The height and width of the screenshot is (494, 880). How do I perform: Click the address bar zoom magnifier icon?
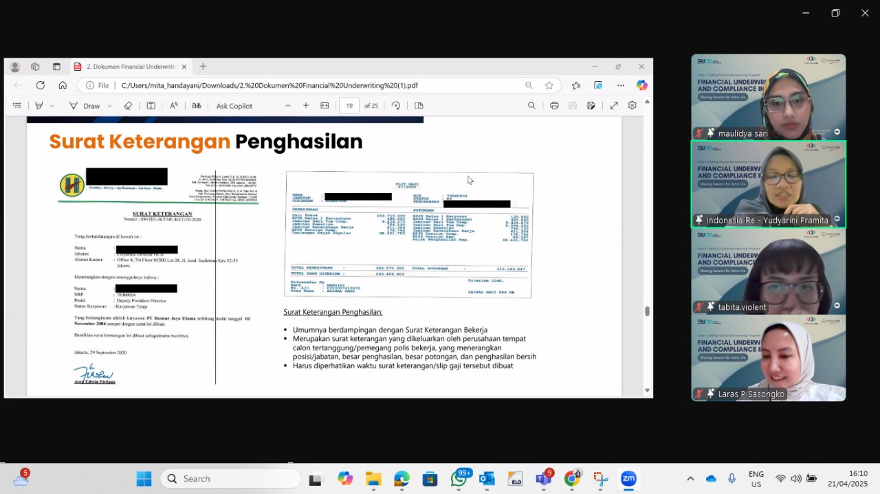point(529,85)
